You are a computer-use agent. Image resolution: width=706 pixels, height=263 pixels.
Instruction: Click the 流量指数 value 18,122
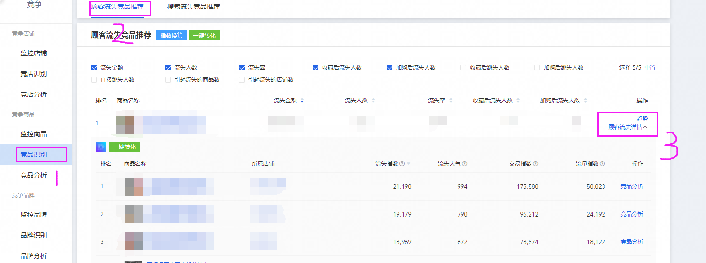tap(596, 242)
